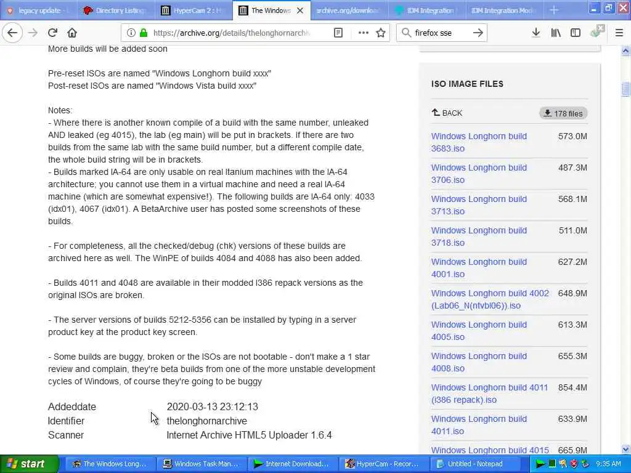Switch to IDM Integration Module tab
Viewport: 631px width, 473px height.
503,10
